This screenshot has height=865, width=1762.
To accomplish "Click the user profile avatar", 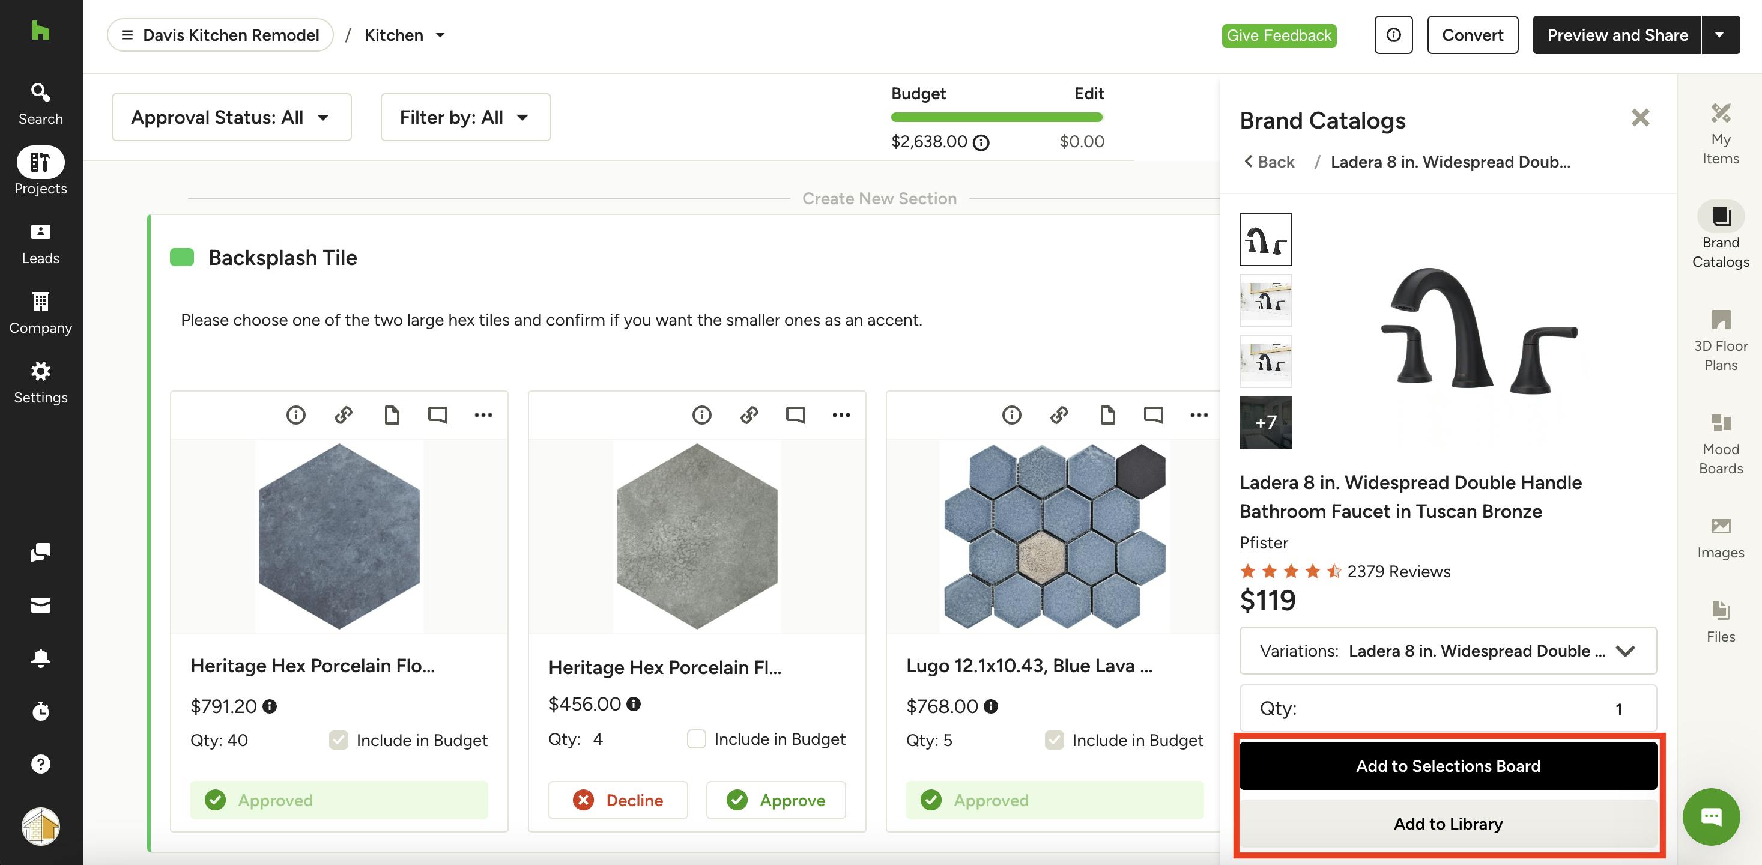I will (x=40, y=826).
